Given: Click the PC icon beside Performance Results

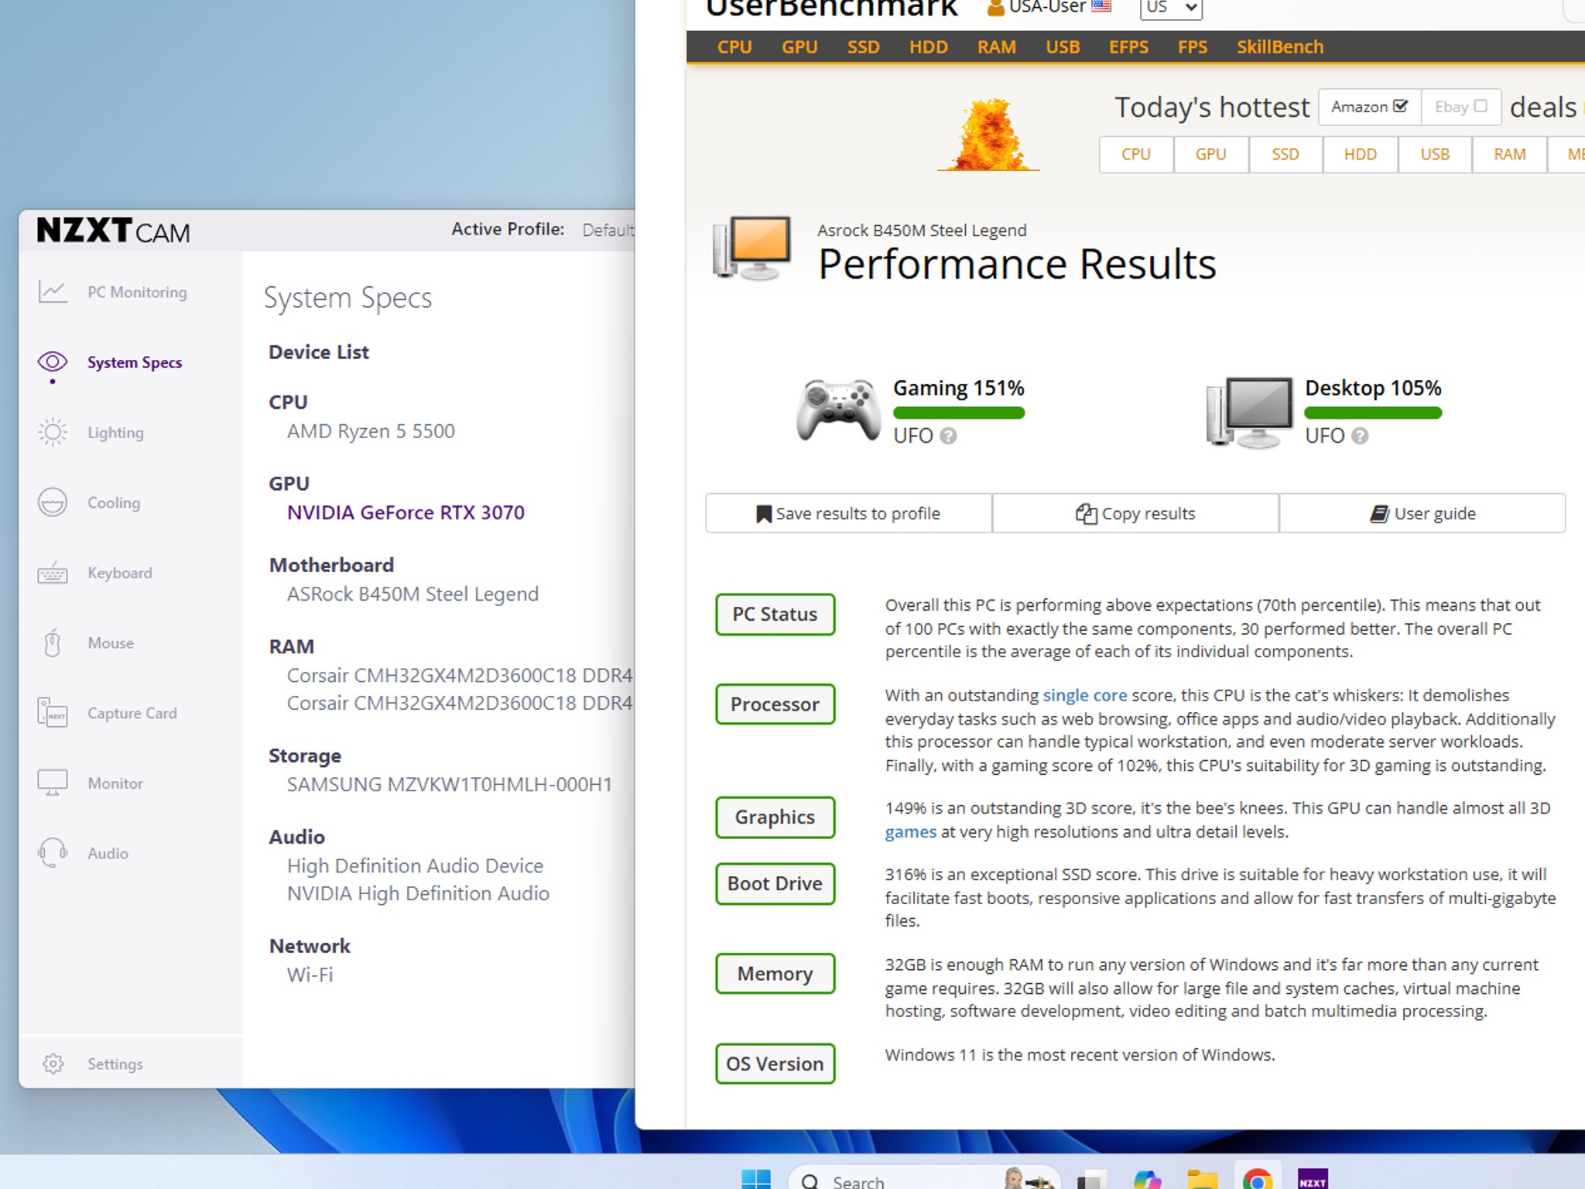Looking at the screenshot, I should coord(752,248).
